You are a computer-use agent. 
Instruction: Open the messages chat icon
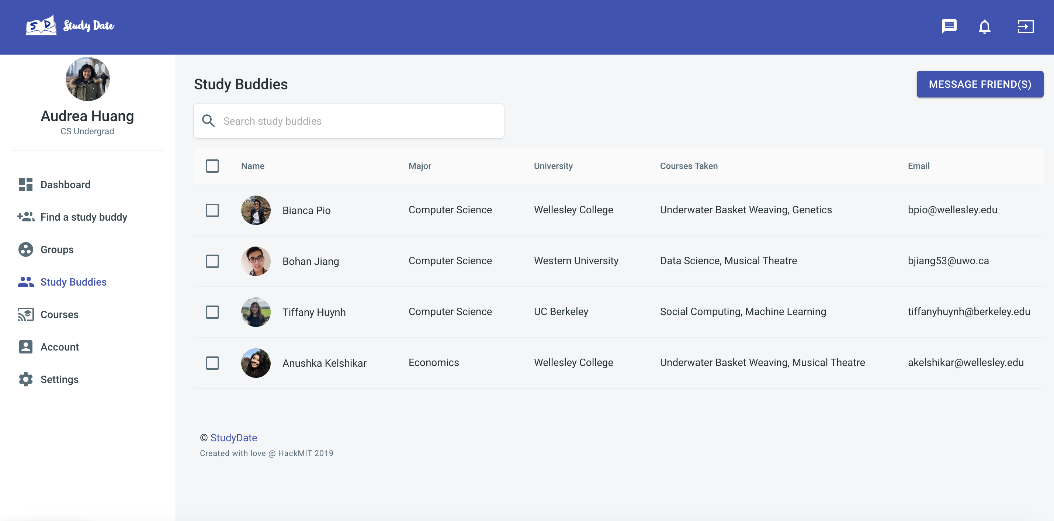pyautogui.click(x=949, y=27)
